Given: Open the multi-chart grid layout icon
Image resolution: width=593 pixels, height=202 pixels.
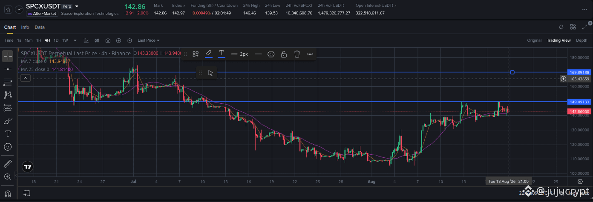Looking at the screenshot, I should 573,27.
